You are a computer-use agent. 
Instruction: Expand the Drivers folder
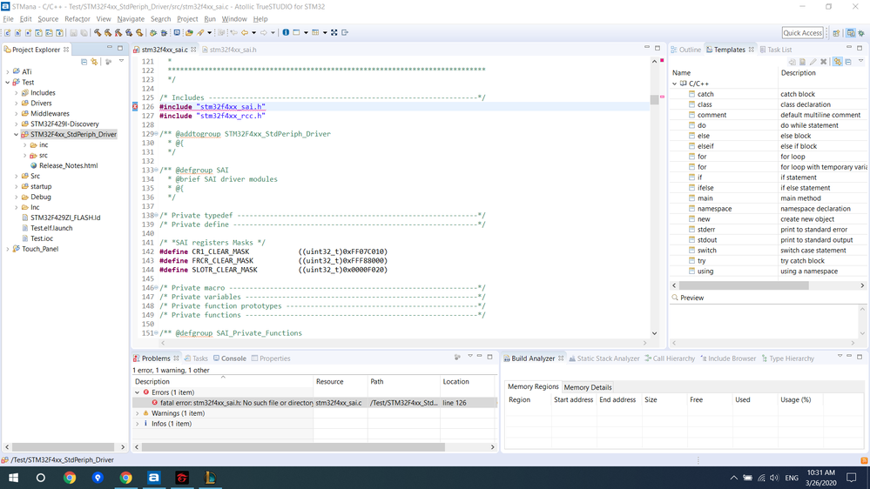(x=16, y=104)
